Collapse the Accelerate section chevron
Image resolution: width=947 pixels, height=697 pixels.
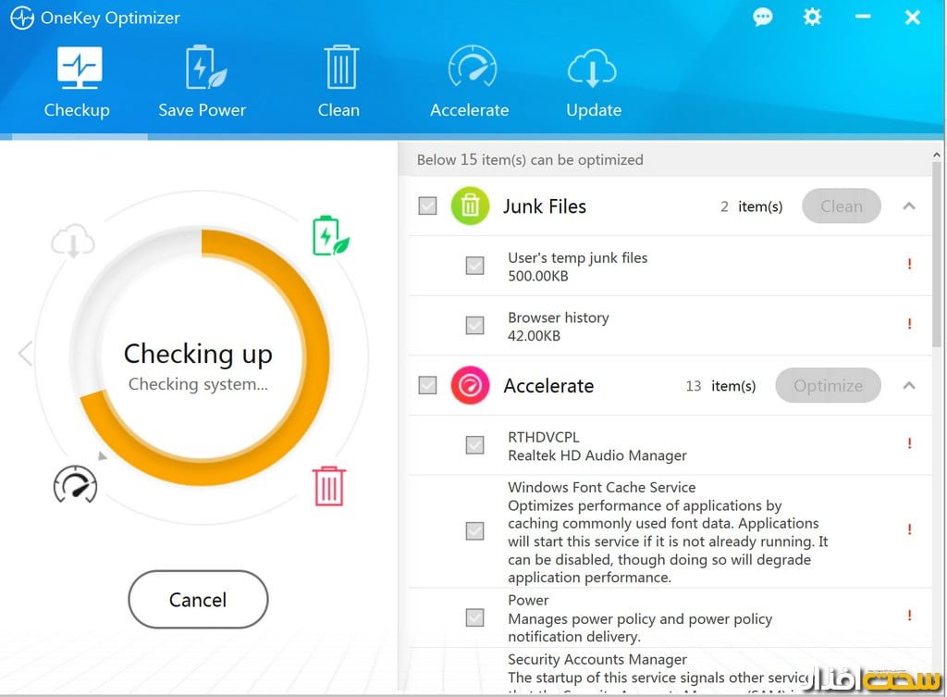point(909,386)
